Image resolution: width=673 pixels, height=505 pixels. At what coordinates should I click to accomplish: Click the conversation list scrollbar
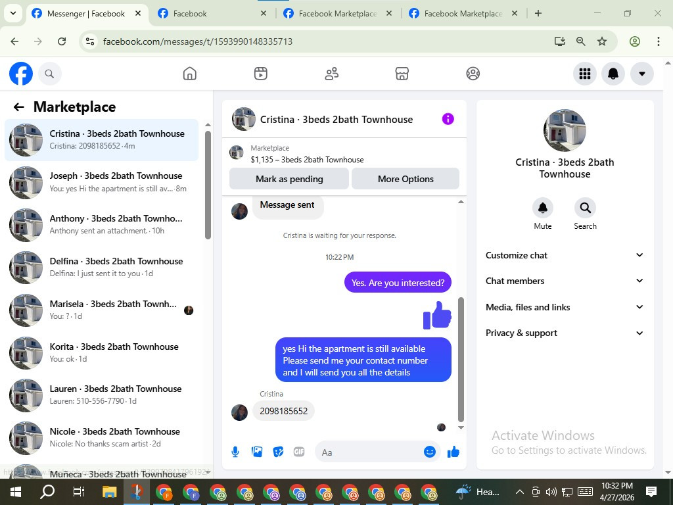point(208,185)
